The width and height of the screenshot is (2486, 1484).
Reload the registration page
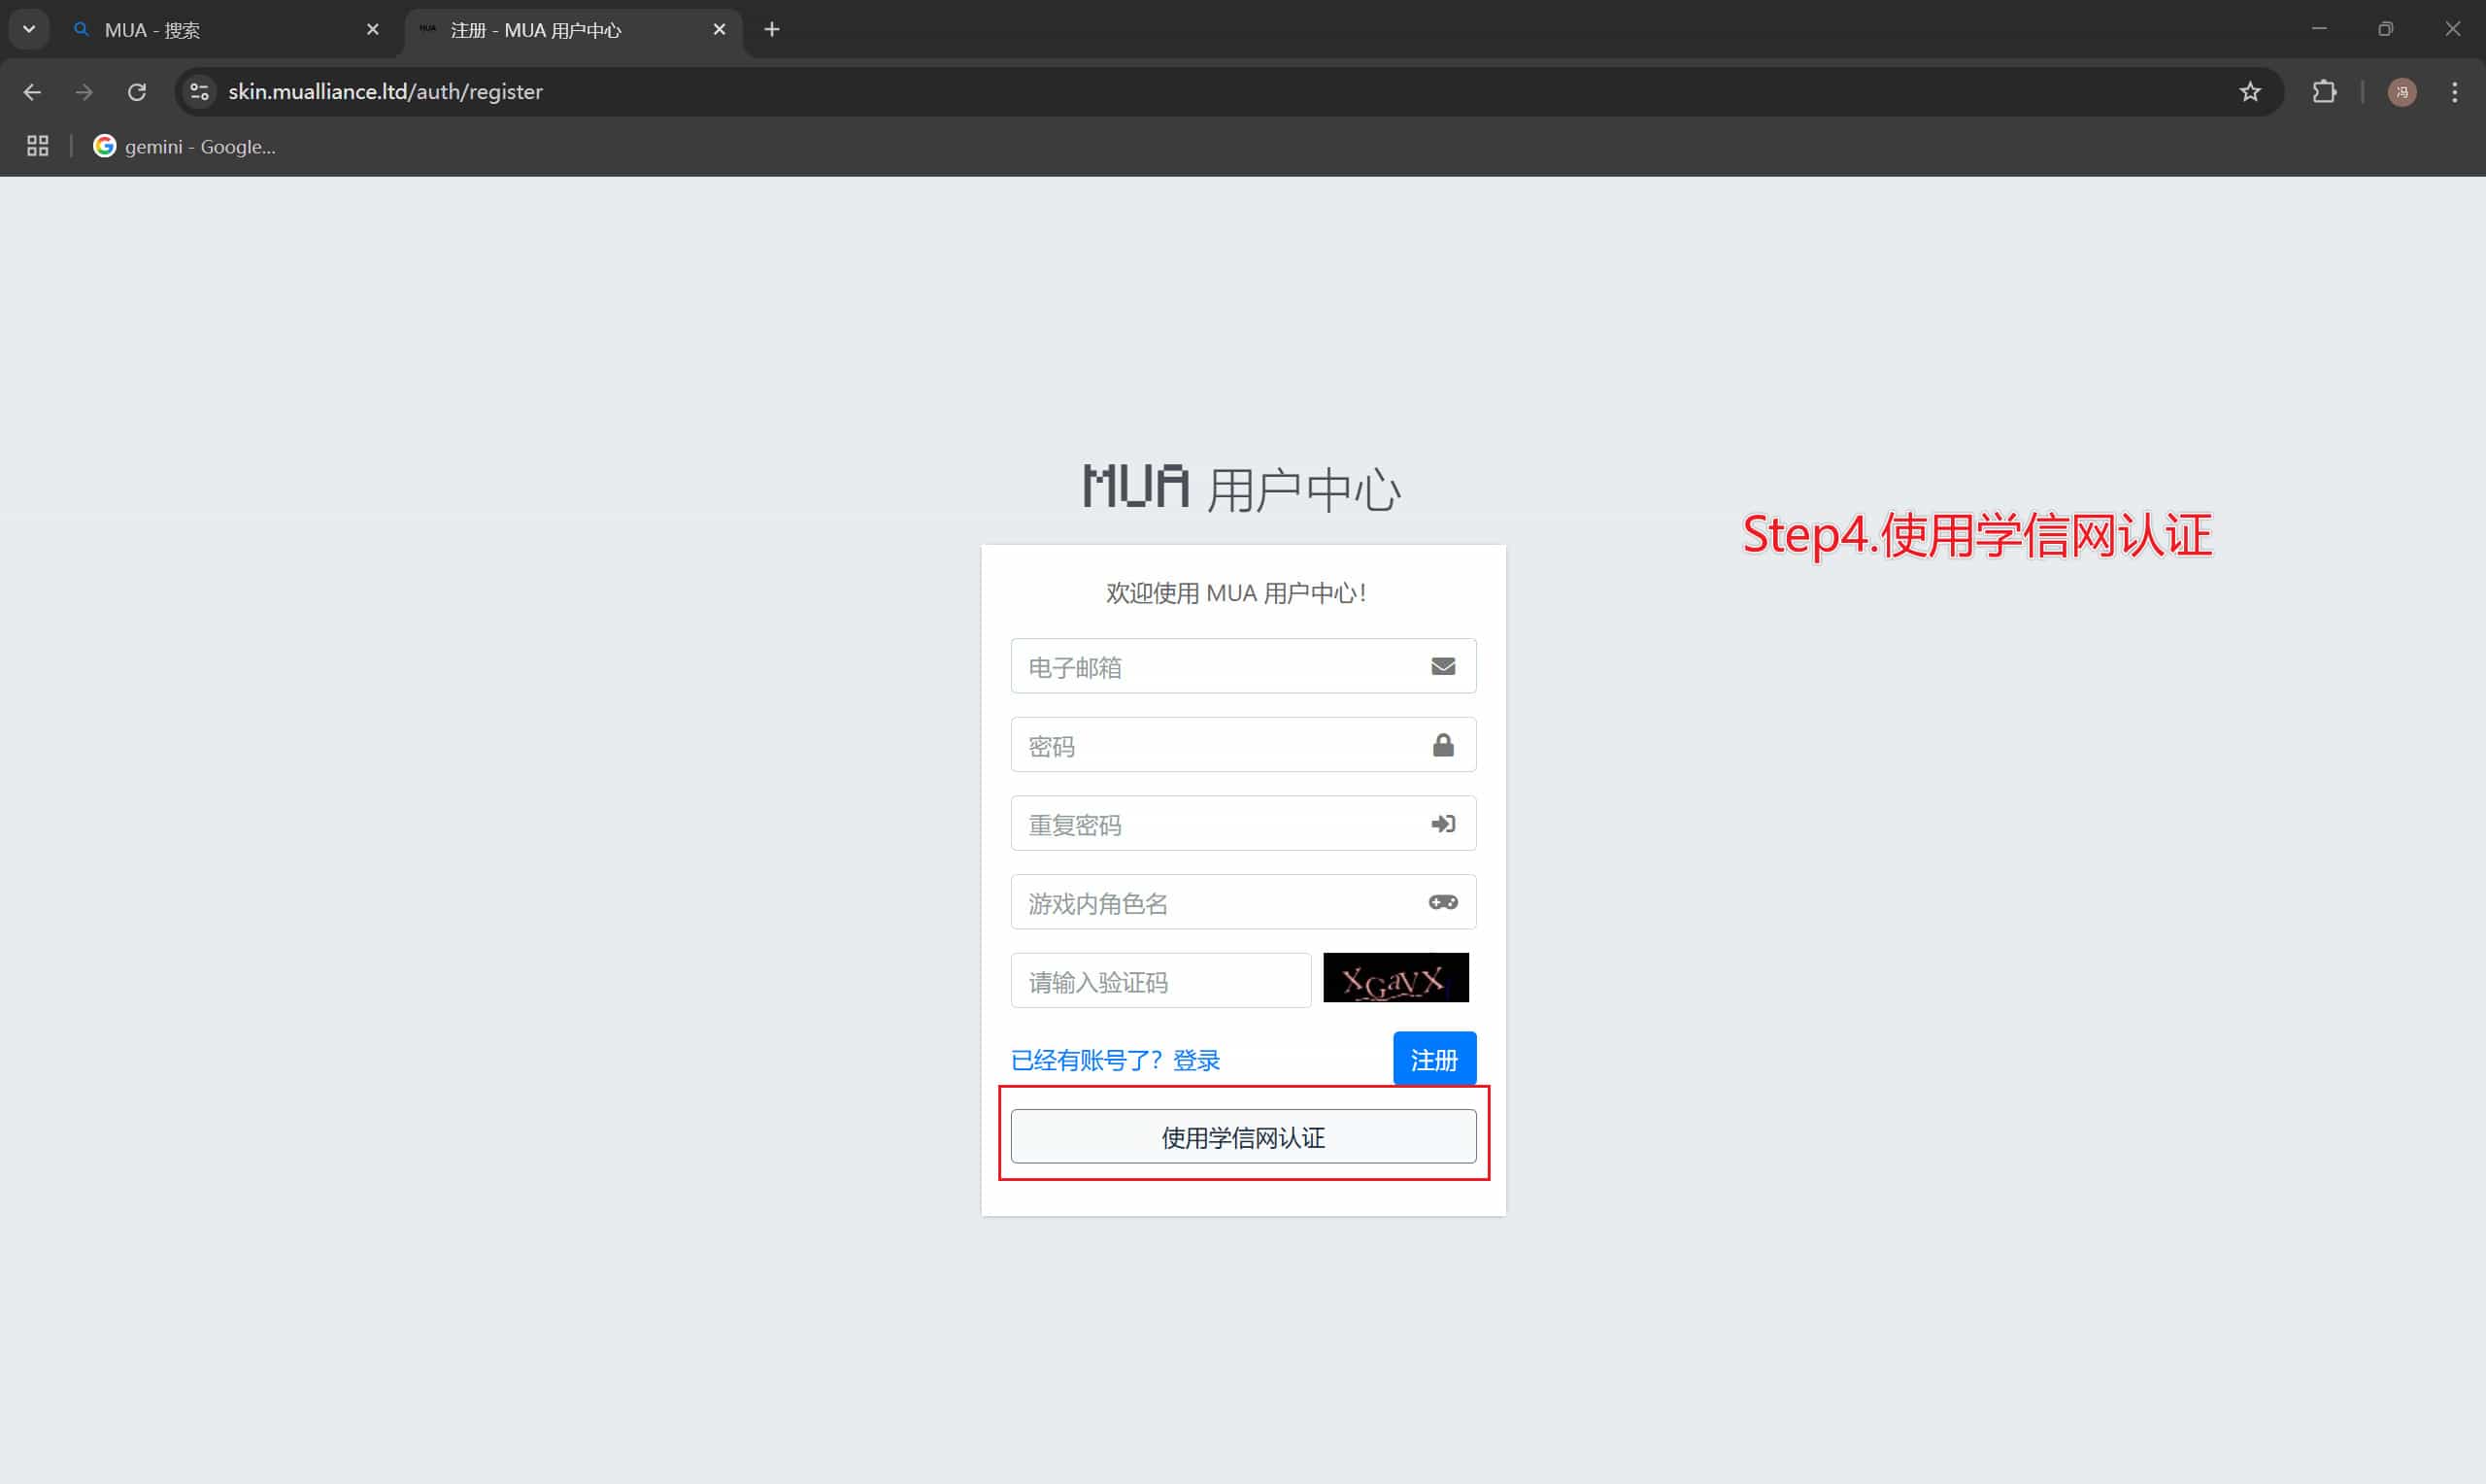point(137,92)
